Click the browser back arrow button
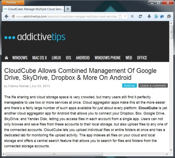The height and width of the screenshot is (158, 175). coord(7,16)
